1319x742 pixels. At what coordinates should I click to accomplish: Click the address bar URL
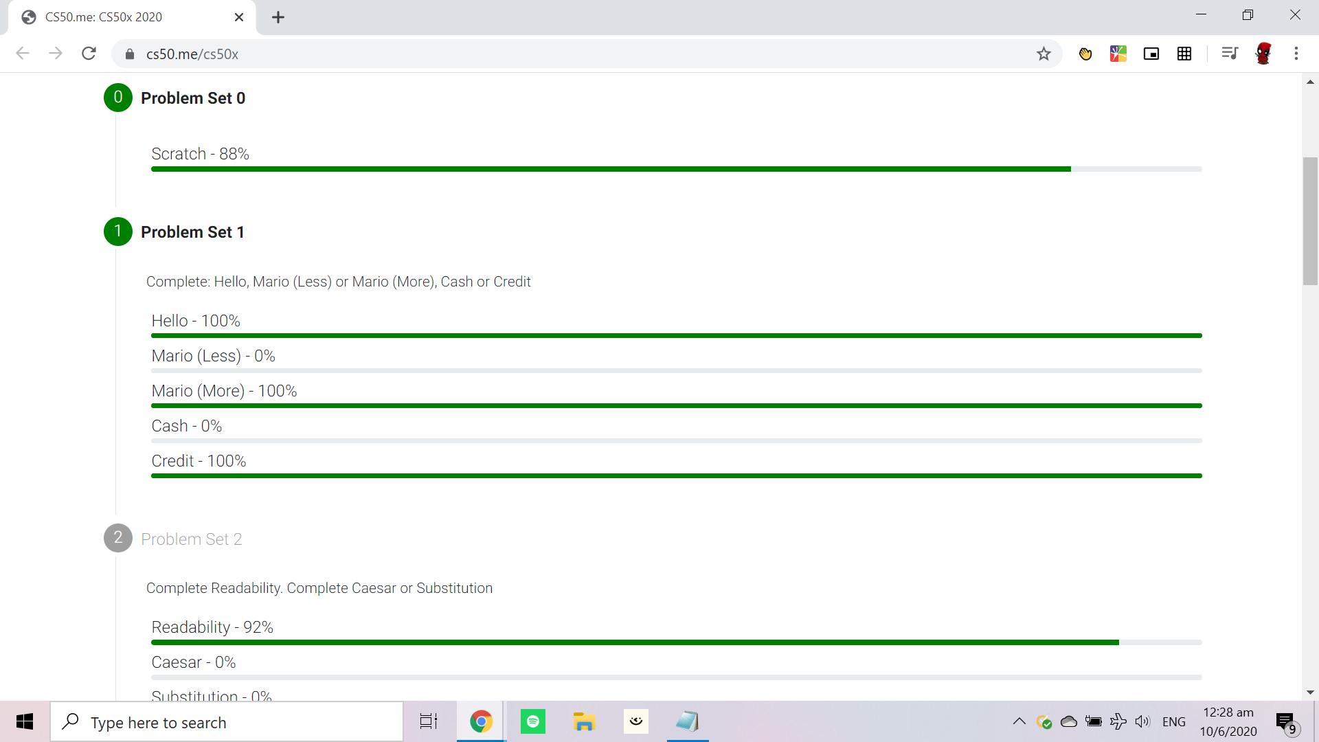192,54
